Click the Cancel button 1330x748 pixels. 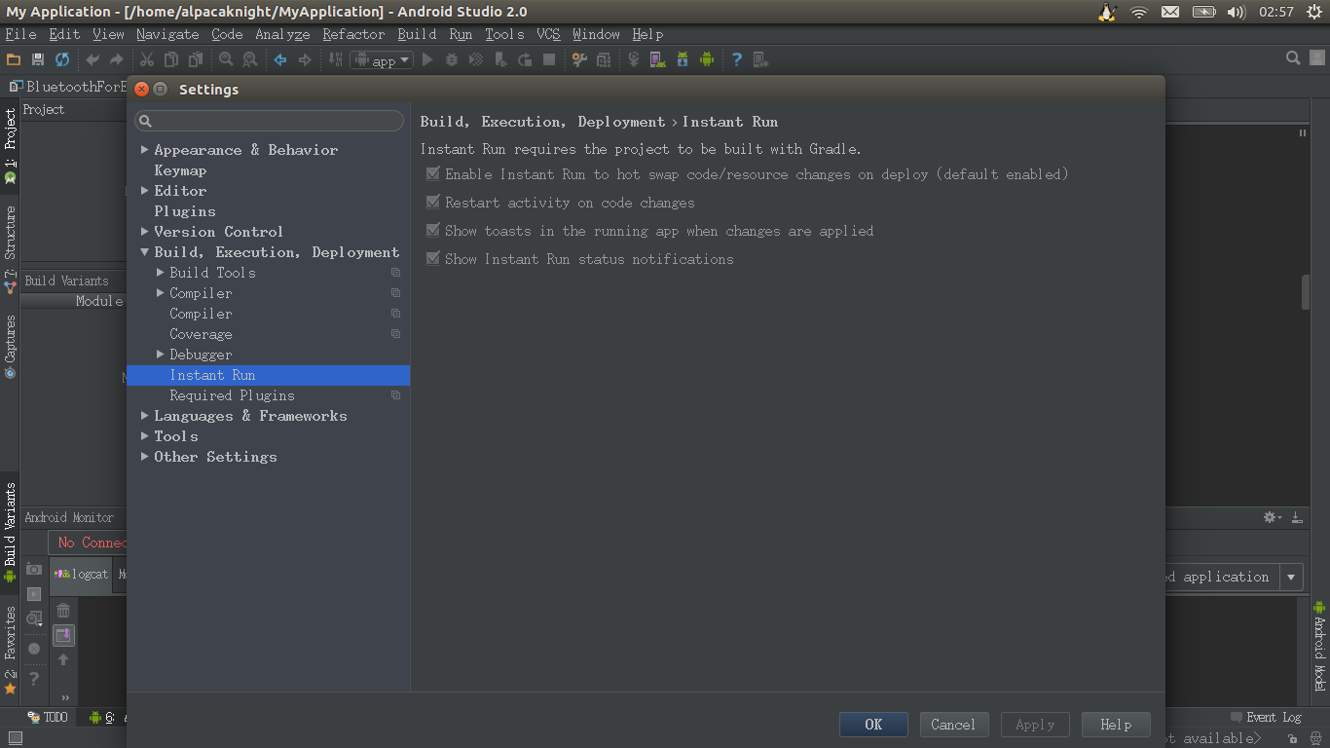pos(953,725)
